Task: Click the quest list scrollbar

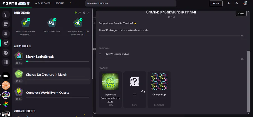Action: [92, 43]
